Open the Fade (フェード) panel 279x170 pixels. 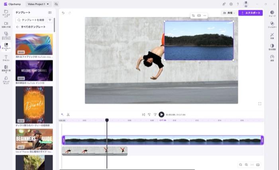[272, 14]
